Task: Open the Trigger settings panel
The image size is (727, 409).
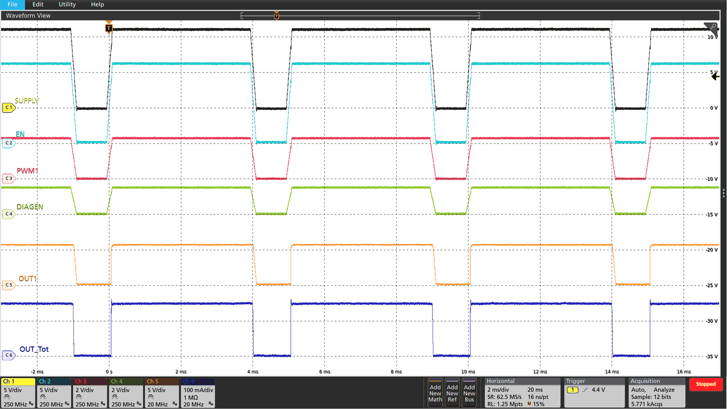Action: coord(594,392)
